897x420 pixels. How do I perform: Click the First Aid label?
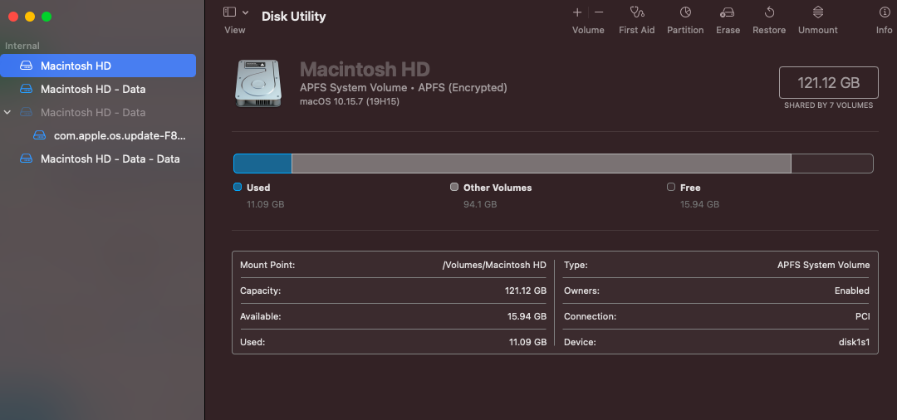point(637,30)
